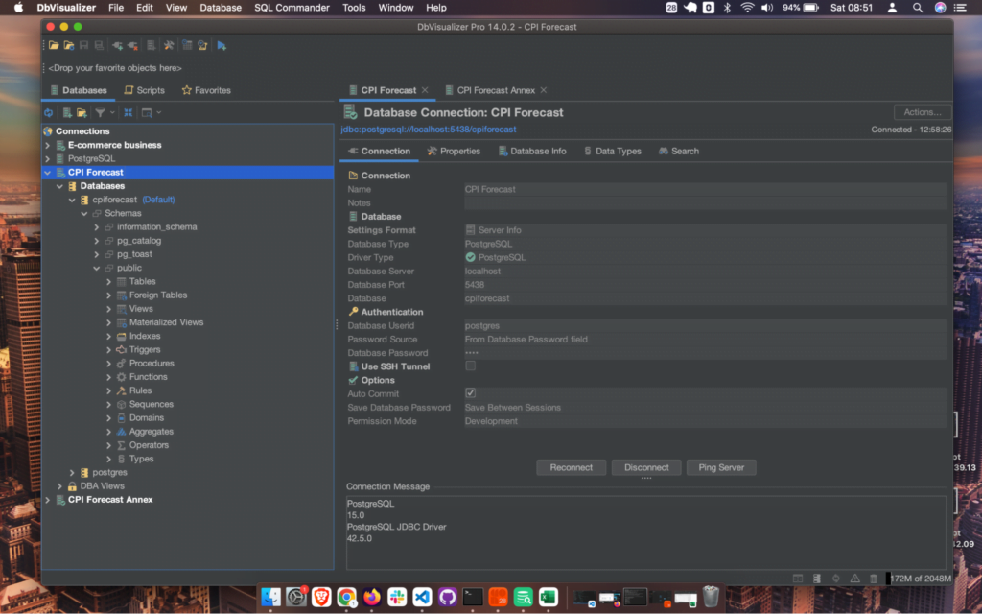Click the create database connection plug icon

[x=117, y=45]
